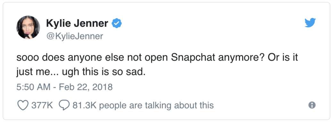Click the Feb 22, 2018 date
Viewport: 333px width, 122px height.
(x=85, y=87)
